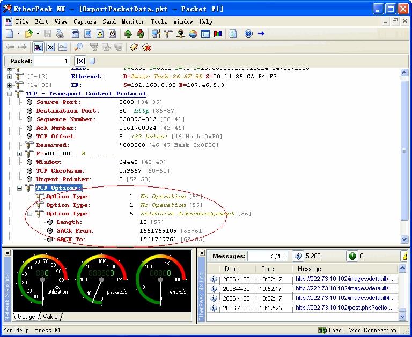Click the Date column header
Image resolution: width=412 pixels, height=337 pixels.
tap(238, 269)
